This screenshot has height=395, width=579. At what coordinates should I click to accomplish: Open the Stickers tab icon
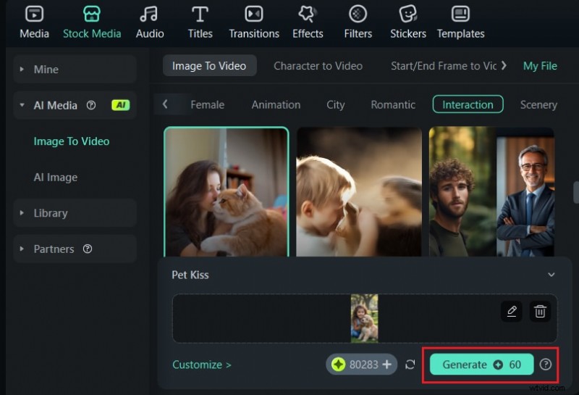click(408, 14)
